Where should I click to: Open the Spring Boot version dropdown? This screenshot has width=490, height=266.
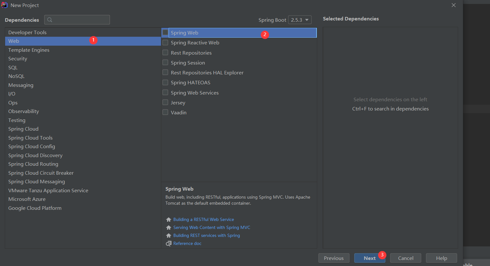(x=300, y=20)
